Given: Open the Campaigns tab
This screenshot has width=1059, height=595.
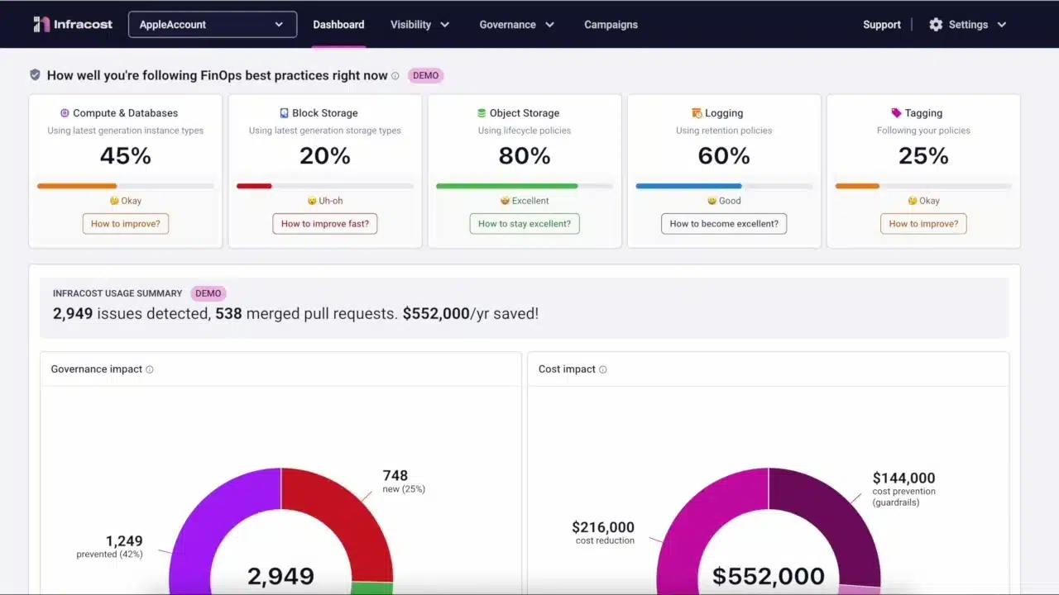Looking at the screenshot, I should point(611,25).
